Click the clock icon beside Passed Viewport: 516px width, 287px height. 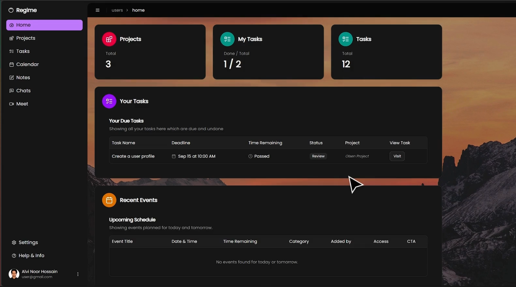click(x=250, y=156)
